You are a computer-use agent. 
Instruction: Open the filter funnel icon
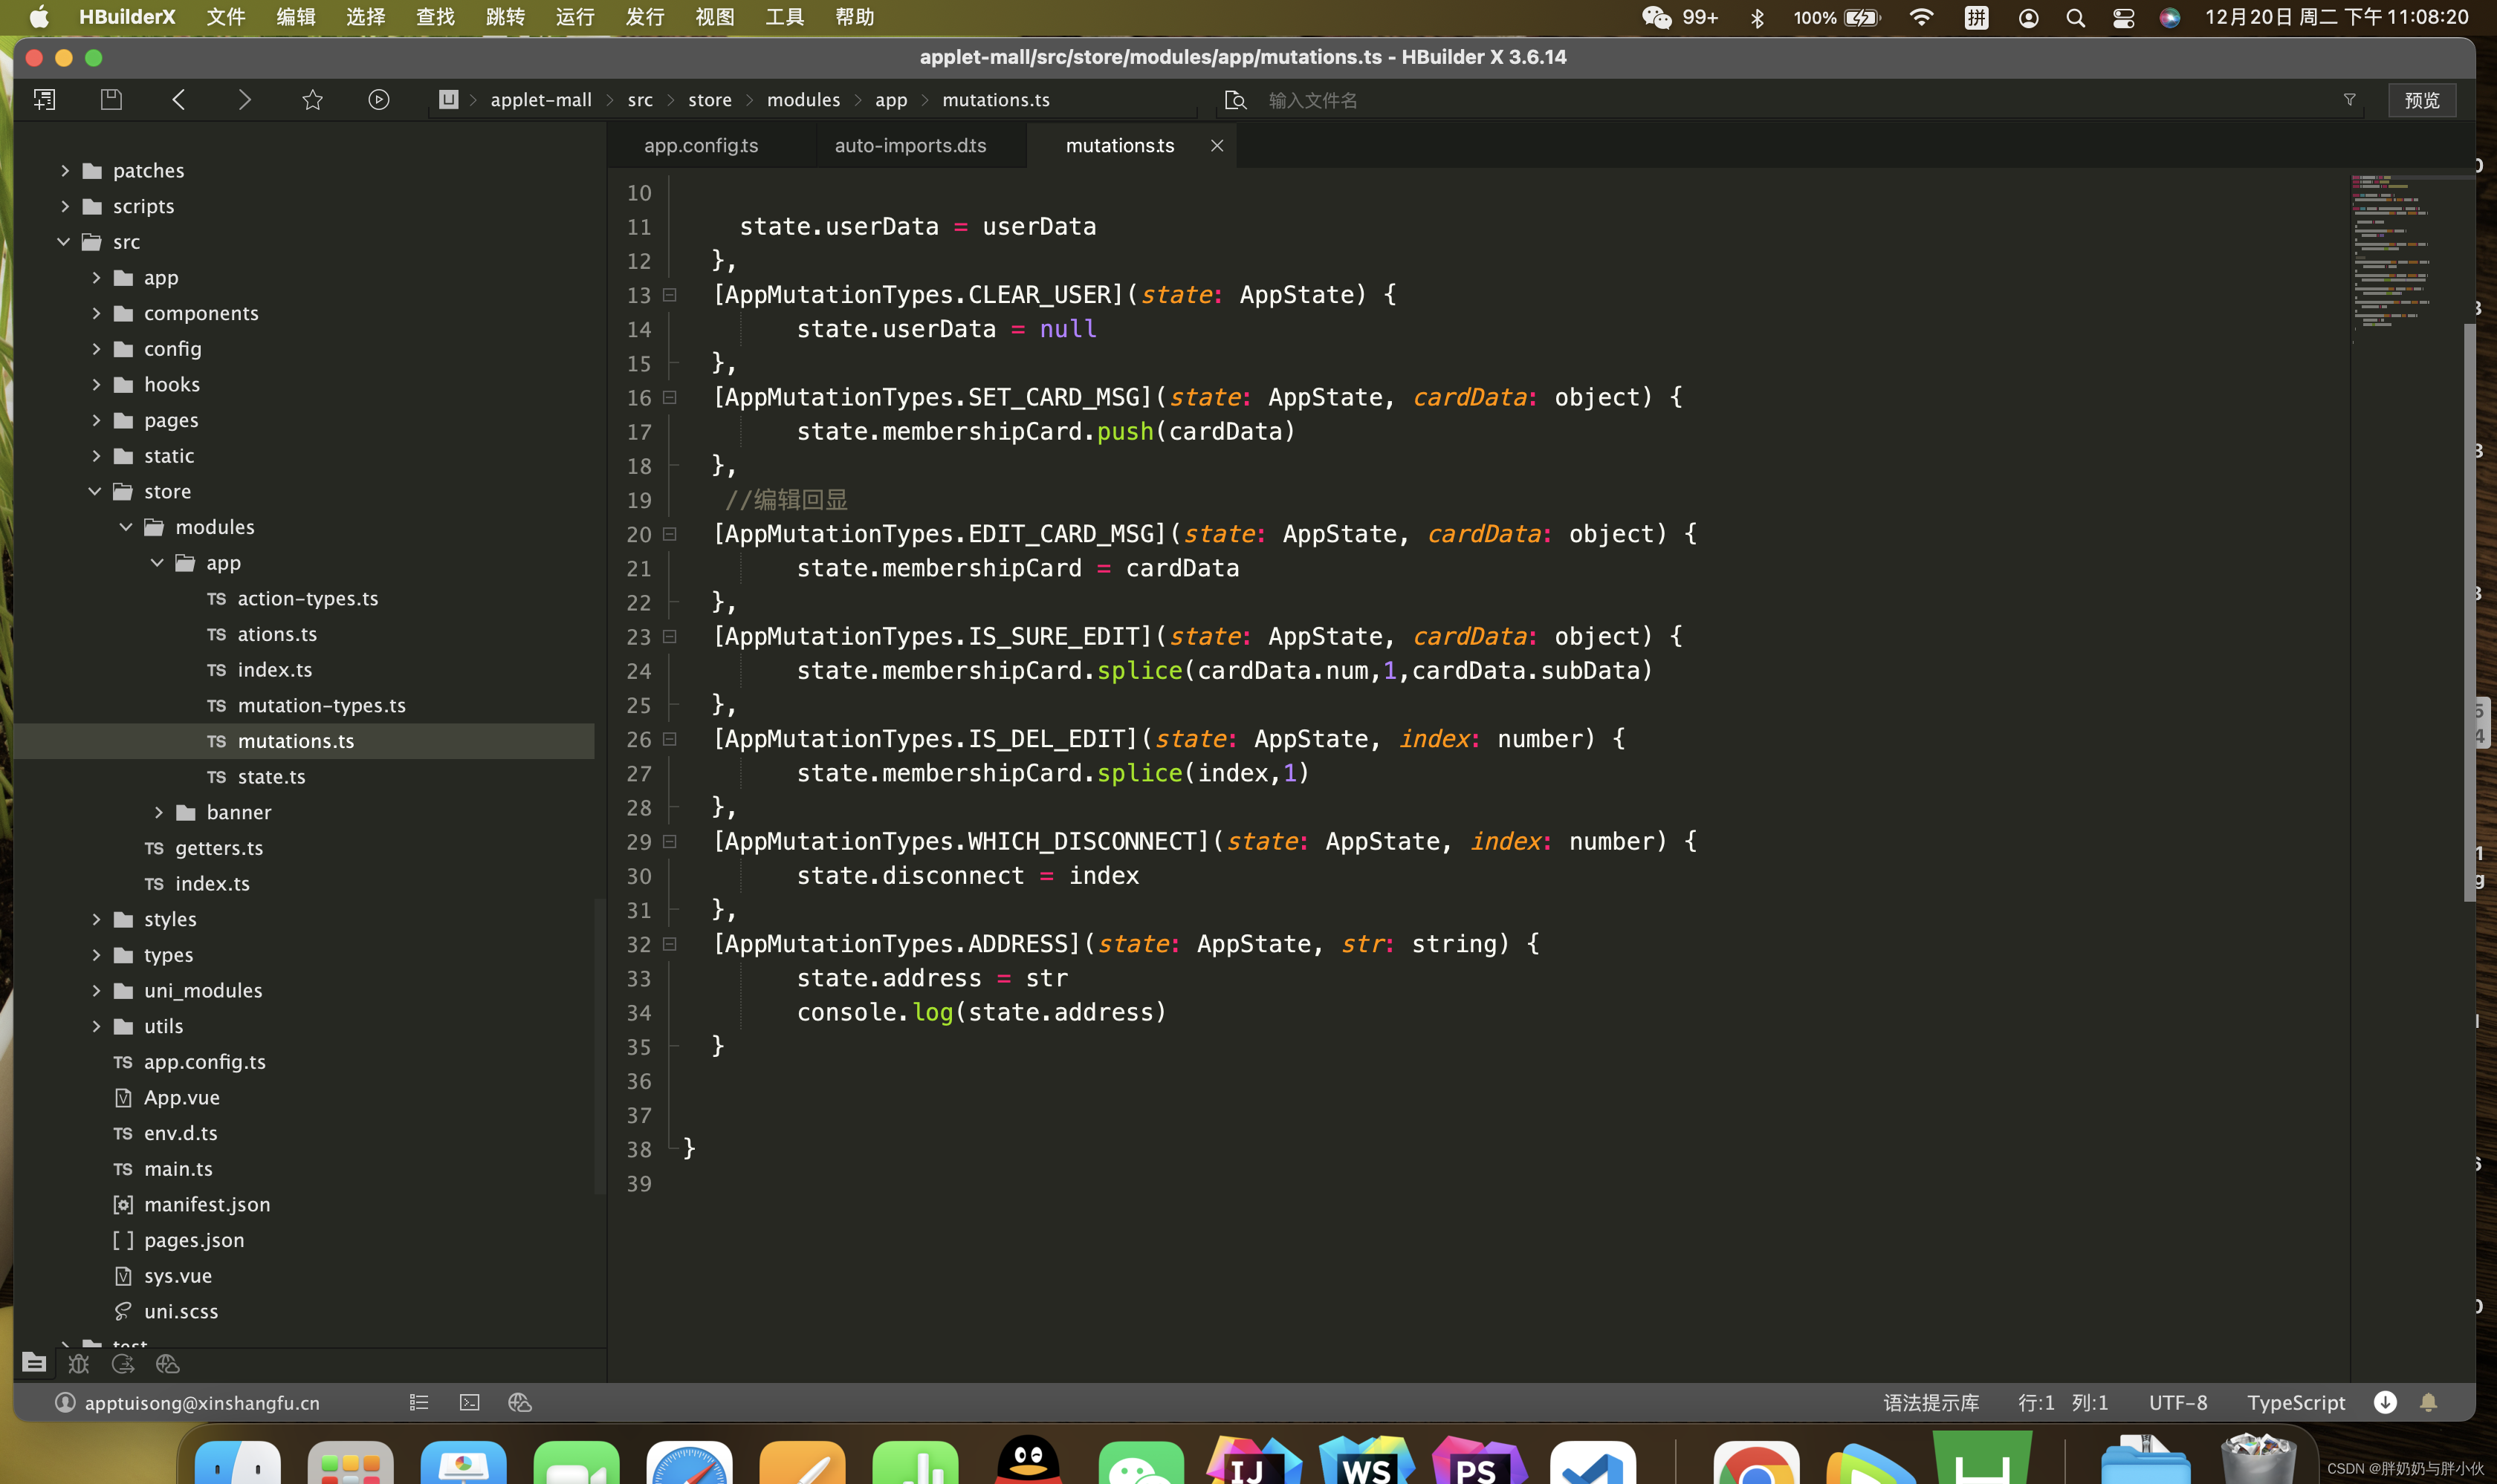point(2349,99)
